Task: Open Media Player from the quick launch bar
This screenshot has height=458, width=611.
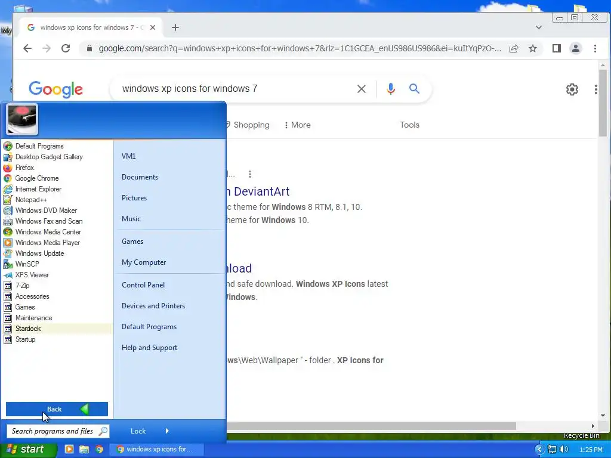Action: tap(69, 449)
